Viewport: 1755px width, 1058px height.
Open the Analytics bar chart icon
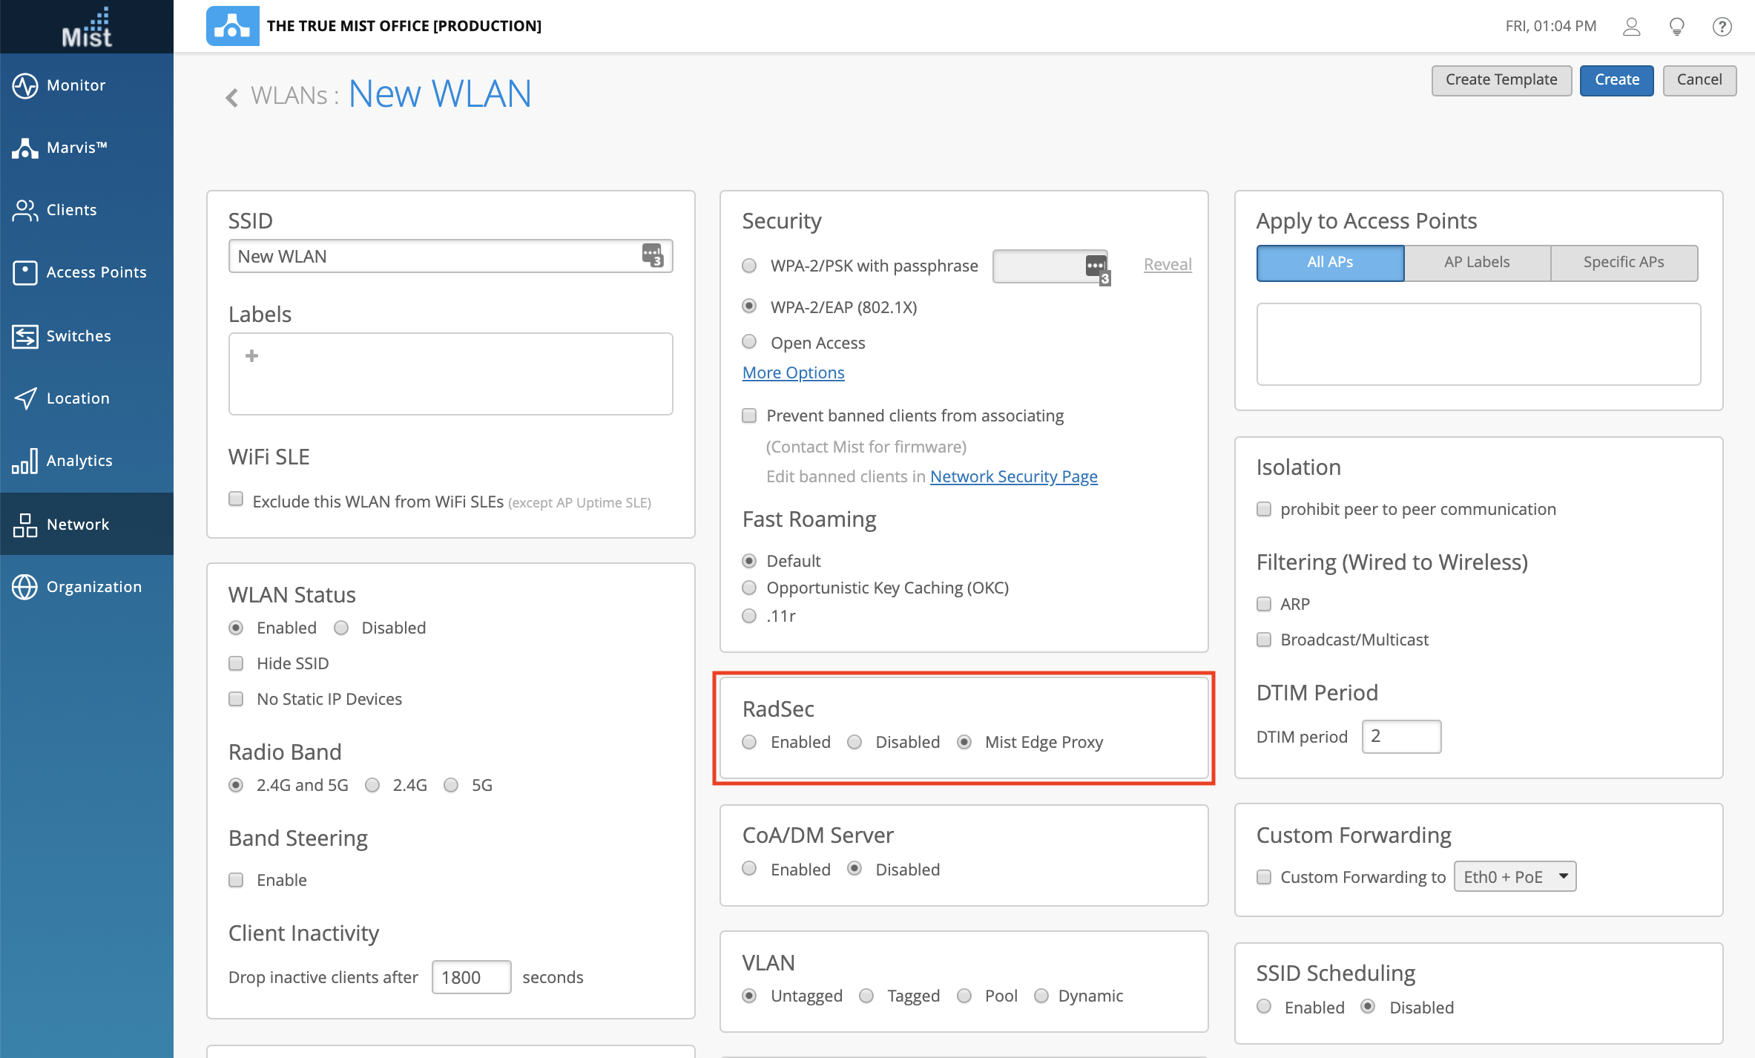pos(24,461)
